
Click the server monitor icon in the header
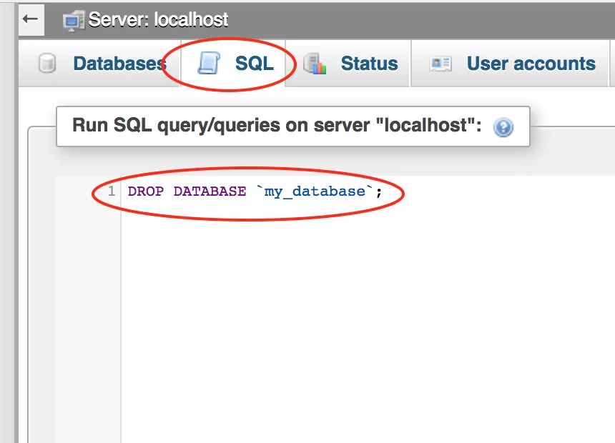[74, 19]
